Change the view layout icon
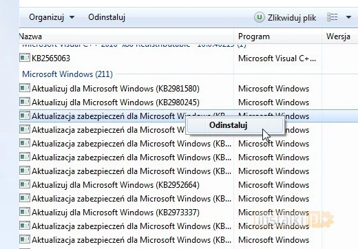The image size is (358, 249). point(332,17)
